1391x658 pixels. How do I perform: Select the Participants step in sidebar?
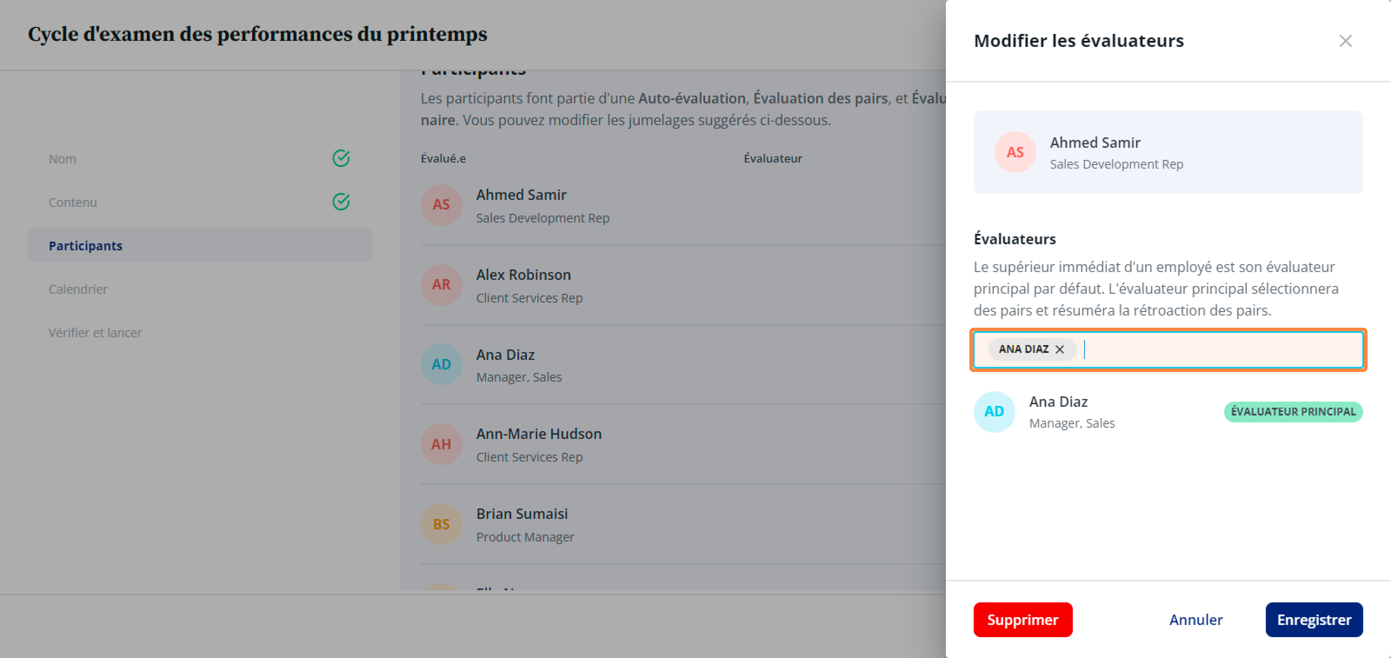pos(200,246)
